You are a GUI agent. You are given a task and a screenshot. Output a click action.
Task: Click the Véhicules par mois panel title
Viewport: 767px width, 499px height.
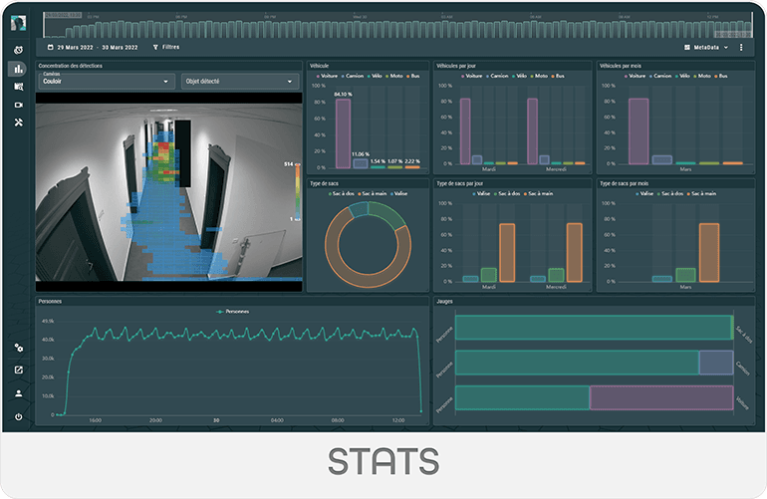tap(621, 66)
